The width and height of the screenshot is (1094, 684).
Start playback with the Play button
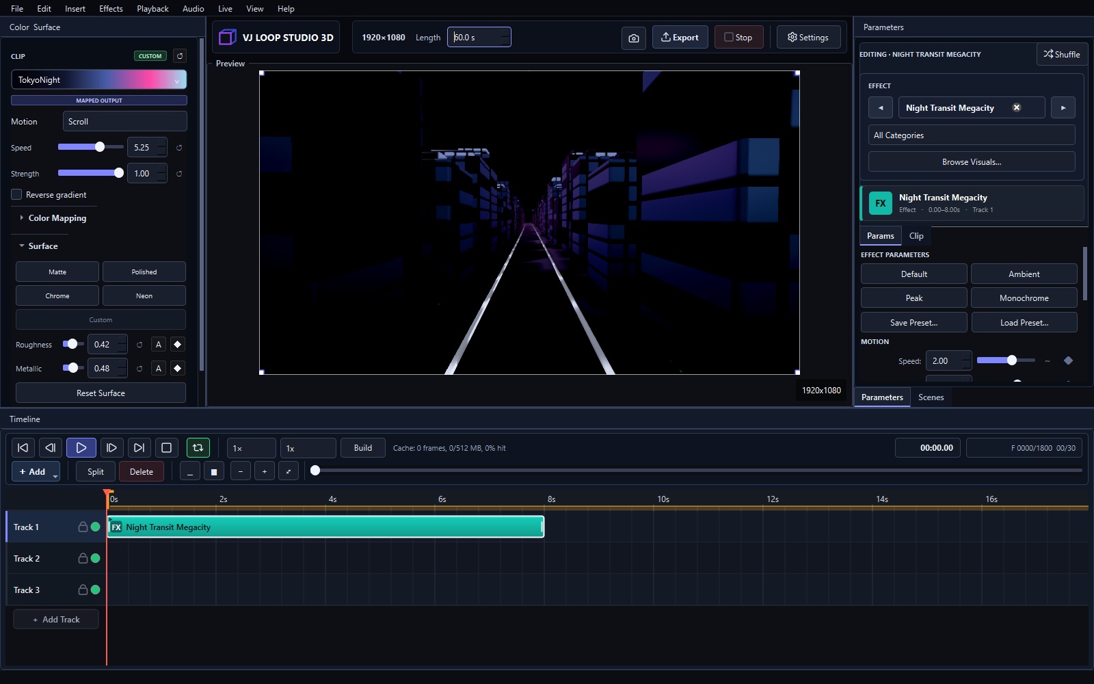coord(81,448)
